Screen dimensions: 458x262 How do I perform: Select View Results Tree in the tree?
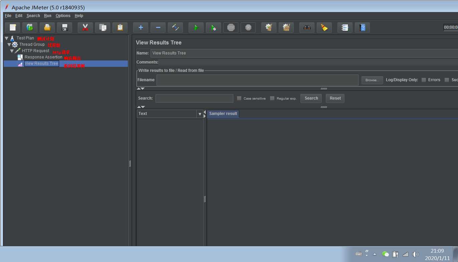click(41, 63)
